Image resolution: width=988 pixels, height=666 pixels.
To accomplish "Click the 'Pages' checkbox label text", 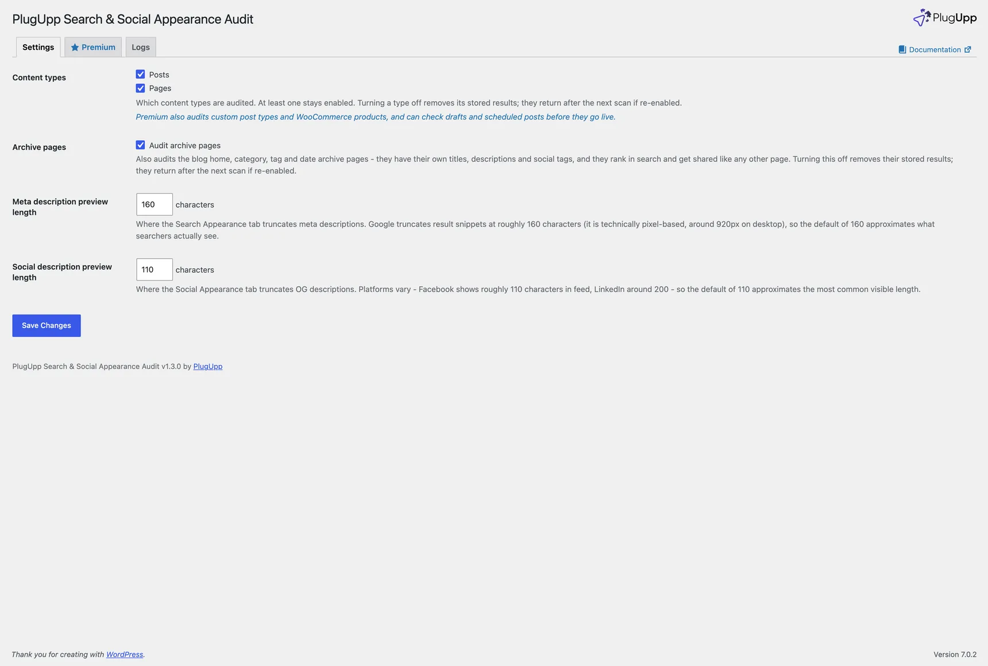I will point(160,88).
